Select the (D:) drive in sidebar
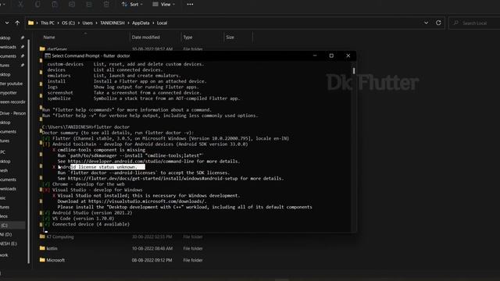Viewport: 500px width, 281px height. (6, 234)
